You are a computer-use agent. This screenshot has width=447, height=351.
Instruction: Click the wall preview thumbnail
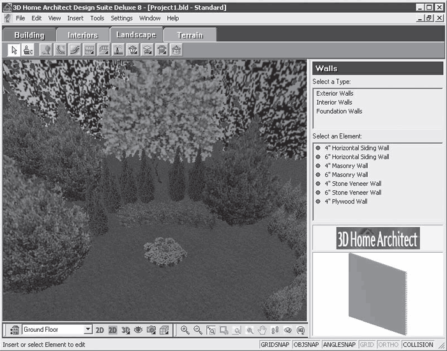point(378,294)
